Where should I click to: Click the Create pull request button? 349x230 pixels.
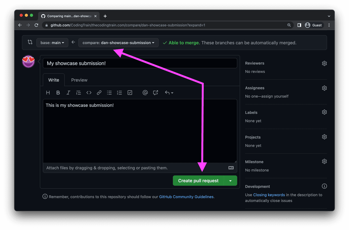click(x=198, y=181)
